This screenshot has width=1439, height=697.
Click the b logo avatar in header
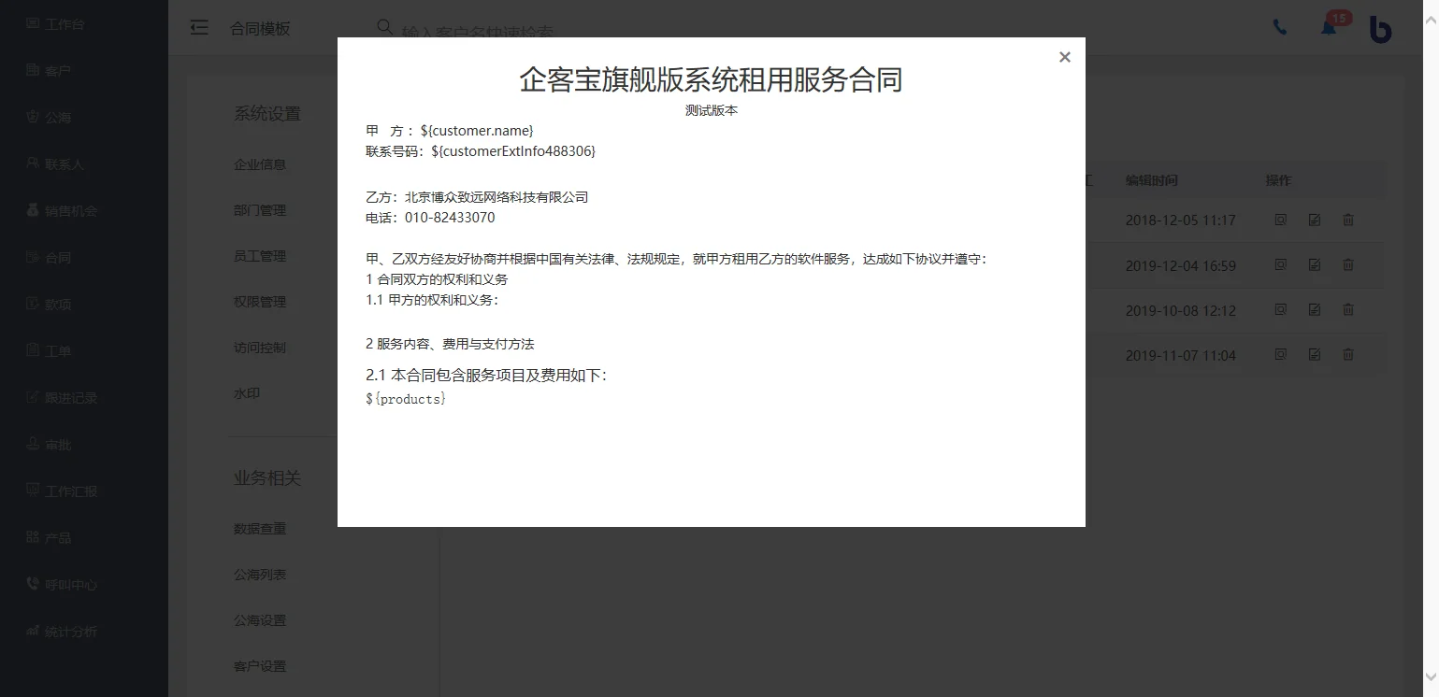point(1380,29)
